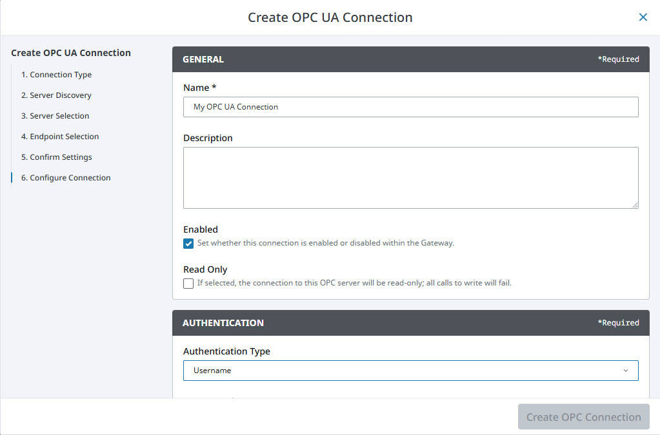Screen dimensions: 660x435
Task: Open the Authentication Type dropdown chevron
Action: point(625,370)
